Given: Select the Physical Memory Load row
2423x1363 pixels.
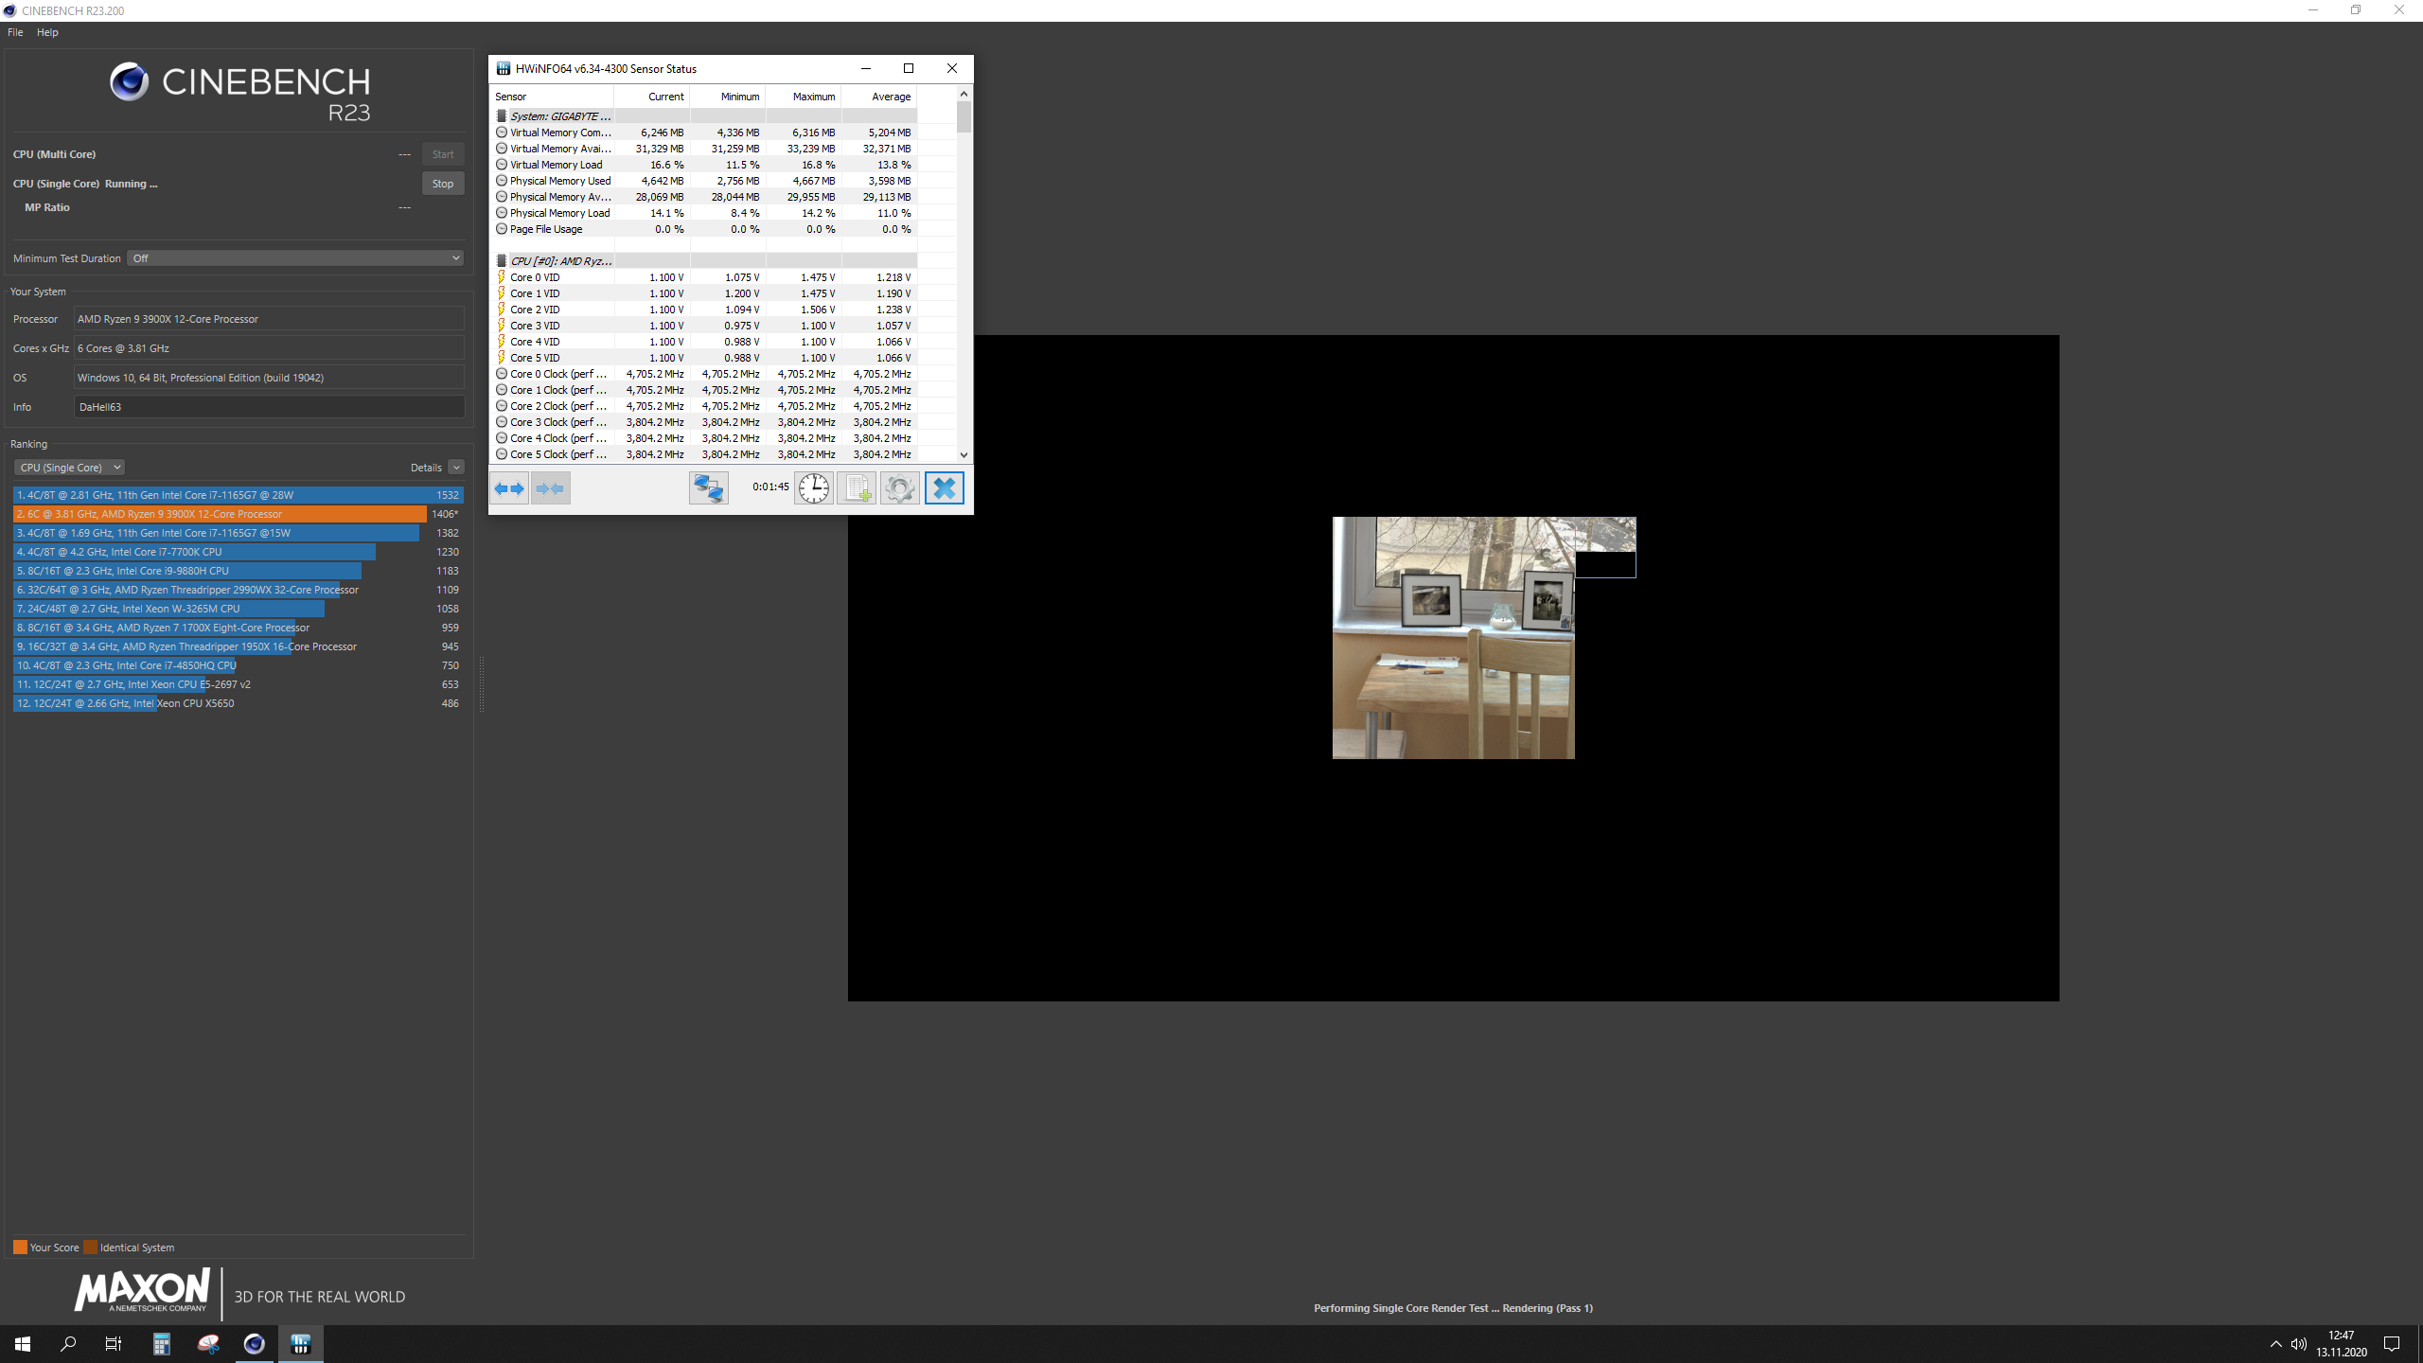Looking at the screenshot, I should [x=704, y=213].
